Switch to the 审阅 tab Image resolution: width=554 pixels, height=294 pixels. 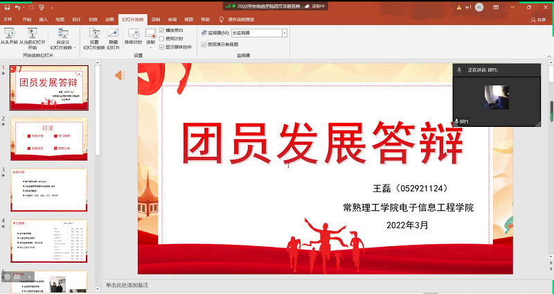pos(172,19)
